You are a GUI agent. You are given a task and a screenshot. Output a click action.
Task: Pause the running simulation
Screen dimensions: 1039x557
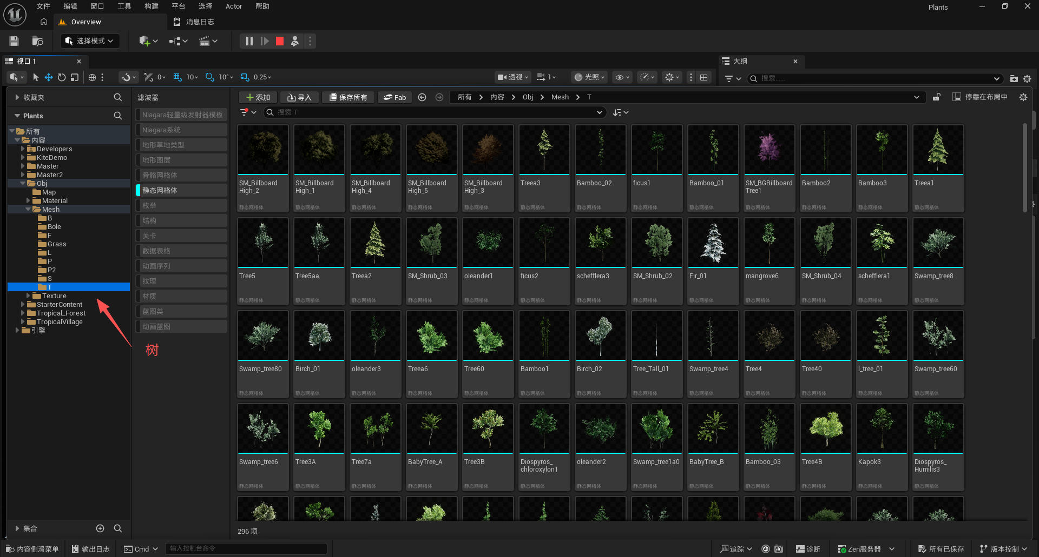click(249, 41)
